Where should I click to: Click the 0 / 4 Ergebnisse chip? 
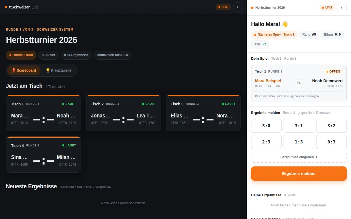(x=76, y=55)
